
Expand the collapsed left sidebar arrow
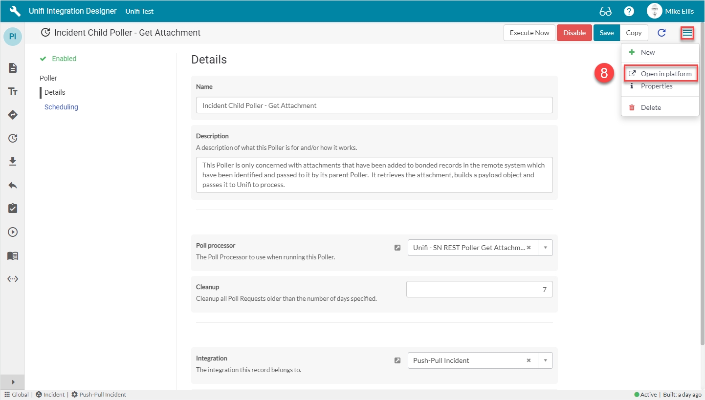pyautogui.click(x=13, y=382)
